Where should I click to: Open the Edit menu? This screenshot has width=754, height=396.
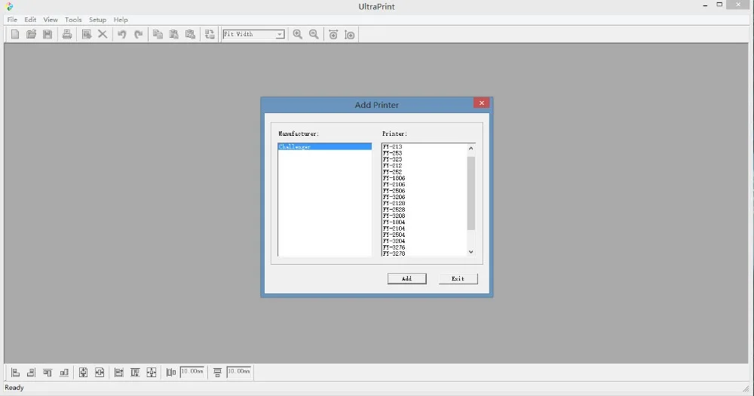[30, 20]
